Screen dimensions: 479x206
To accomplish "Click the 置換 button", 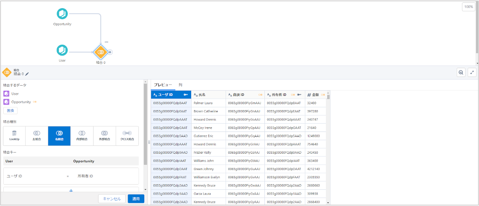I will click(x=10, y=111).
